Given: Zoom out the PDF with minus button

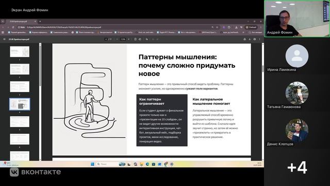Looking at the screenshot, I should 117,39.
